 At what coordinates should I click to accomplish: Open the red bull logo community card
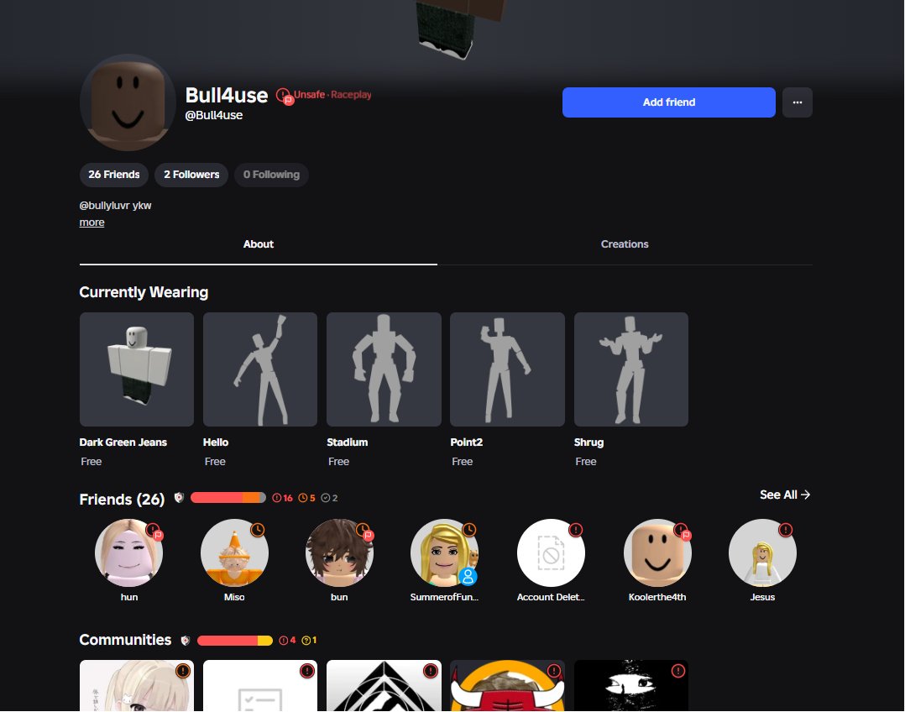click(507, 686)
